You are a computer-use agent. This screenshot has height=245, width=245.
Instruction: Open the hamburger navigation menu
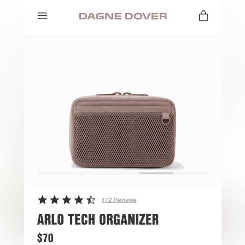pos(42,16)
